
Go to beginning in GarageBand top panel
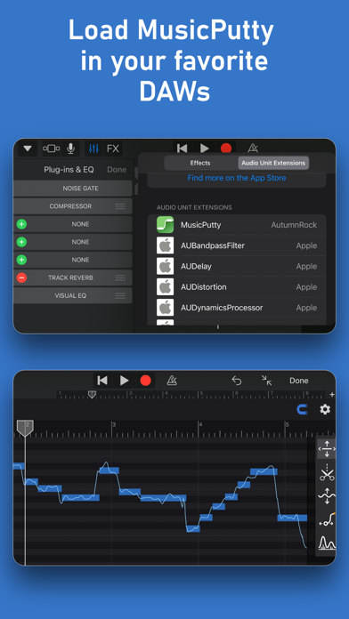[x=183, y=149]
